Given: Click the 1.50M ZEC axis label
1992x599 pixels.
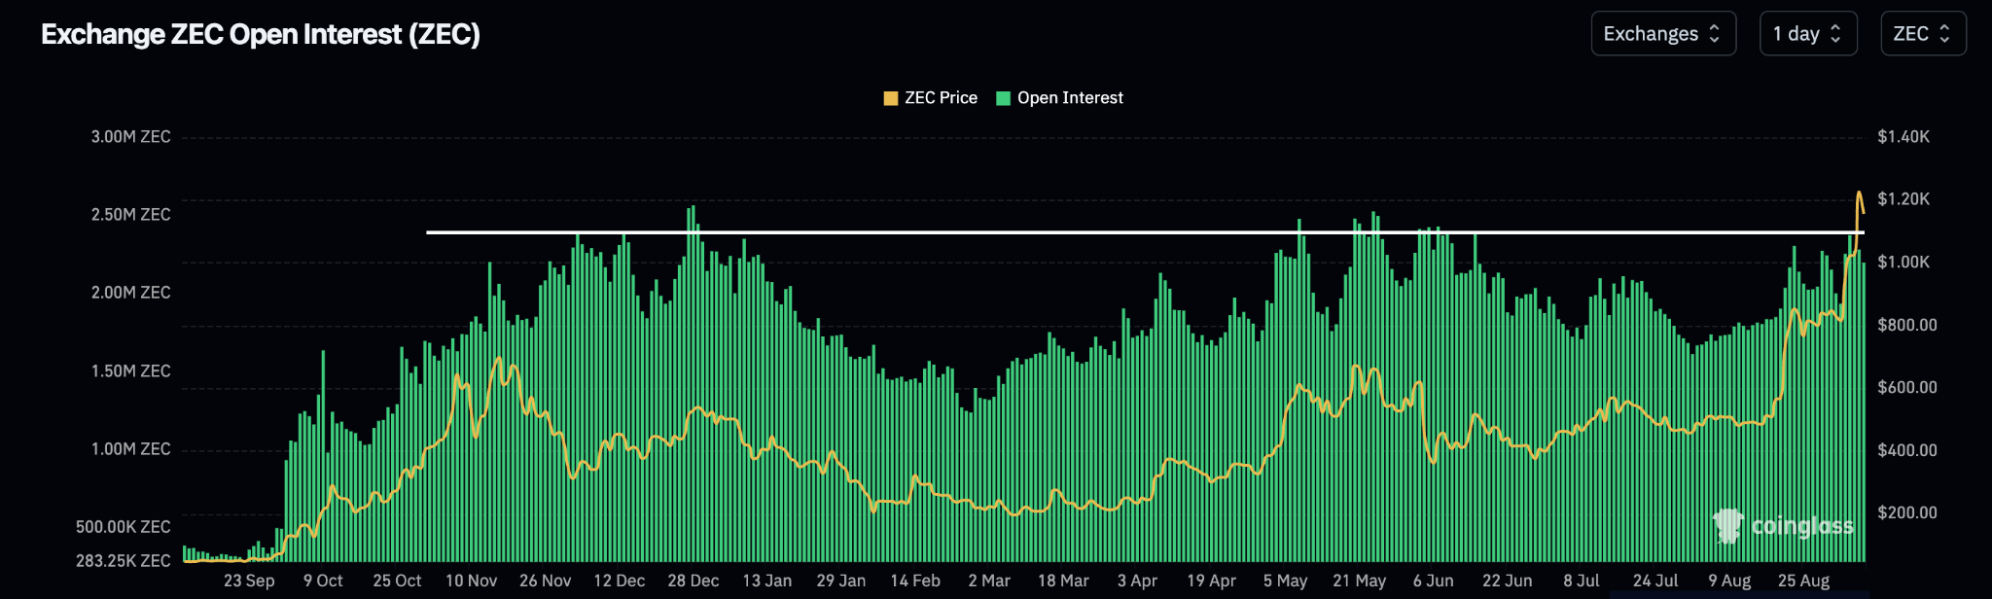Looking at the screenshot, I should click(x=130, y=371).
